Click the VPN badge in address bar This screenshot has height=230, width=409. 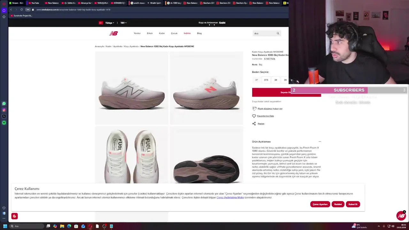pos(28,10)
